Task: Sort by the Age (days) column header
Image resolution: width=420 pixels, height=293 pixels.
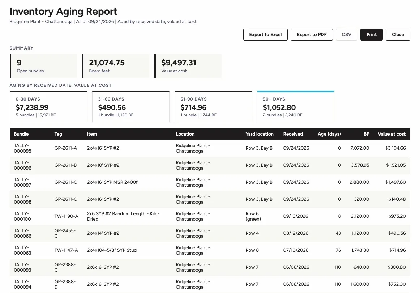Action: [329, 134]
